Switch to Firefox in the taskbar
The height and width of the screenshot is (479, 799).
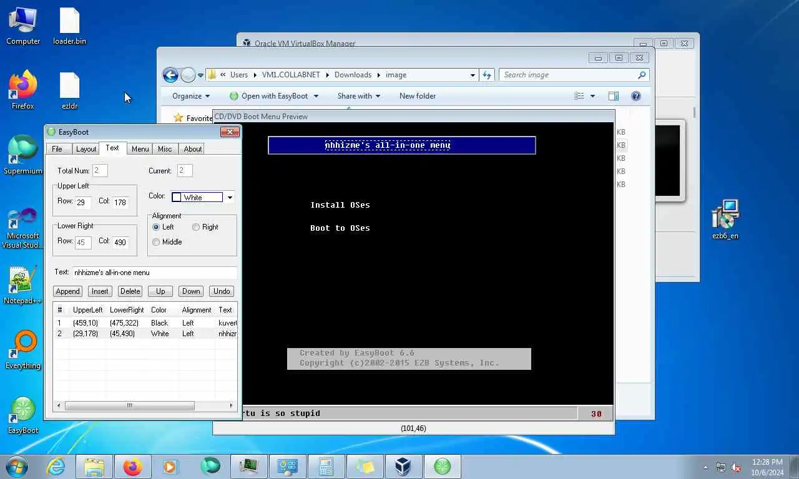[132, 467]
